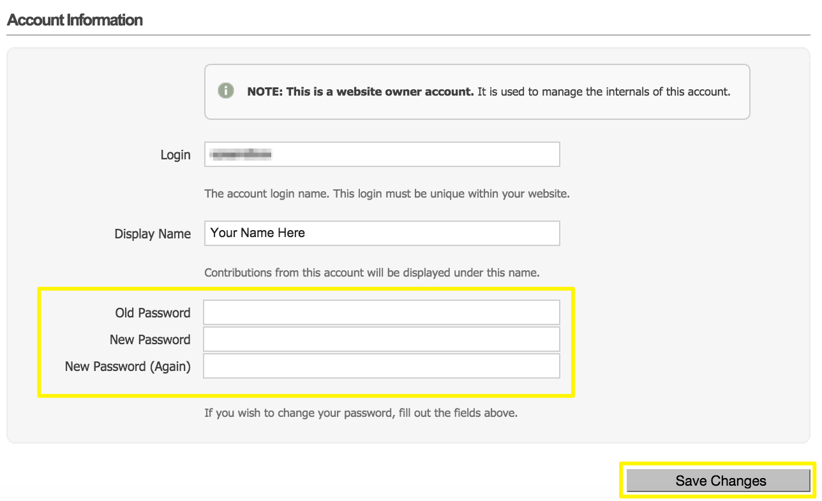Select the Old Password input box
822x501 pixels.
382,313
